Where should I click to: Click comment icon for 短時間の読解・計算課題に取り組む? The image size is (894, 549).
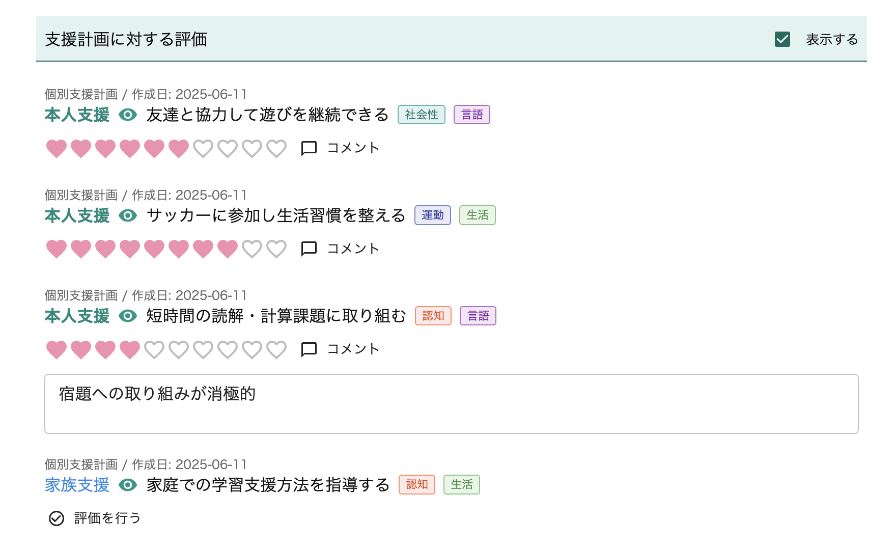[309, 349]
